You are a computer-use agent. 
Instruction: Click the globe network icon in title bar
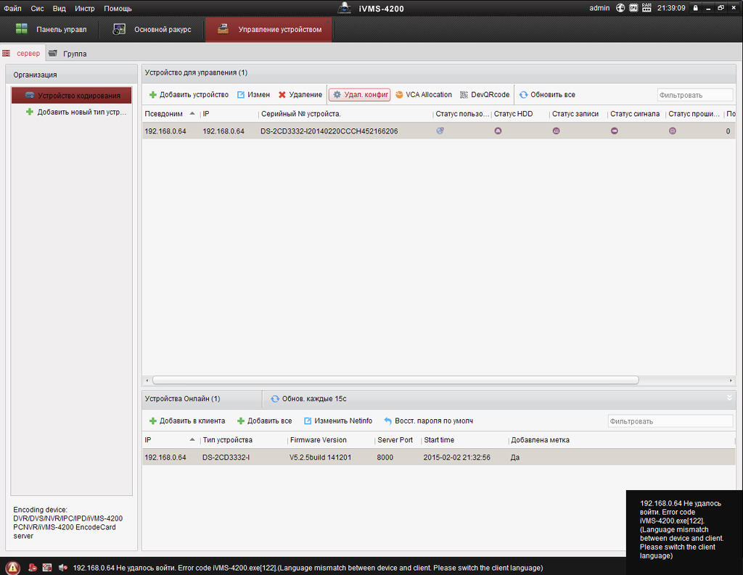pyautogui.click(x=620, y=8)
